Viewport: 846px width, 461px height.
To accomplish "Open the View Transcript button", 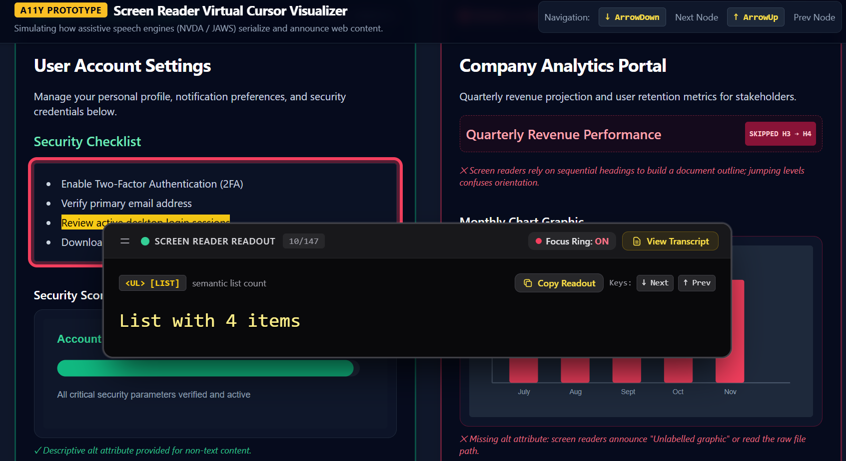I will pos(670,241).
